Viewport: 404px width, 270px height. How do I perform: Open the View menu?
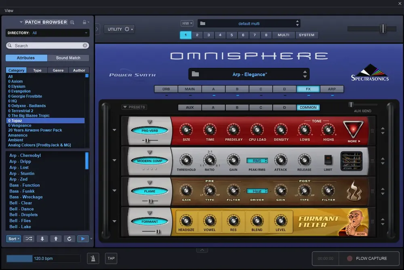pyautogui.click(x=9, y=11)
